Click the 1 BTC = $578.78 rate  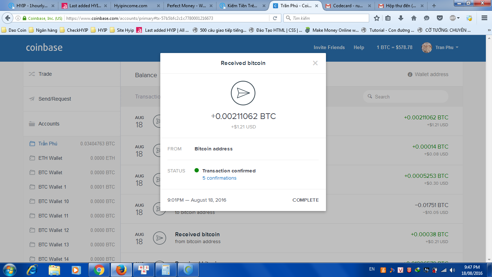point(394,48)
